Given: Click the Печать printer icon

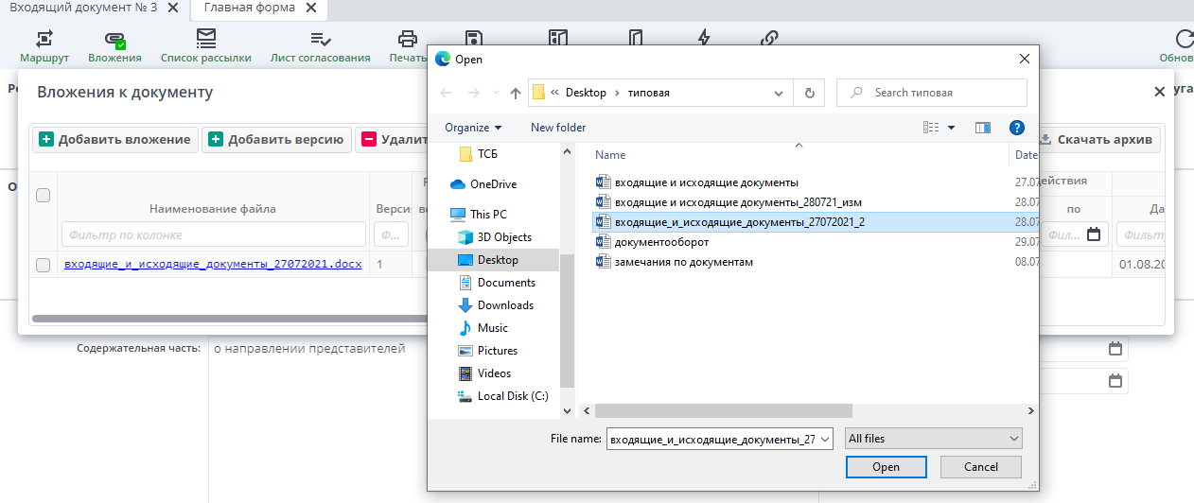Looking at the screenshot, I should tap(408, 39).
